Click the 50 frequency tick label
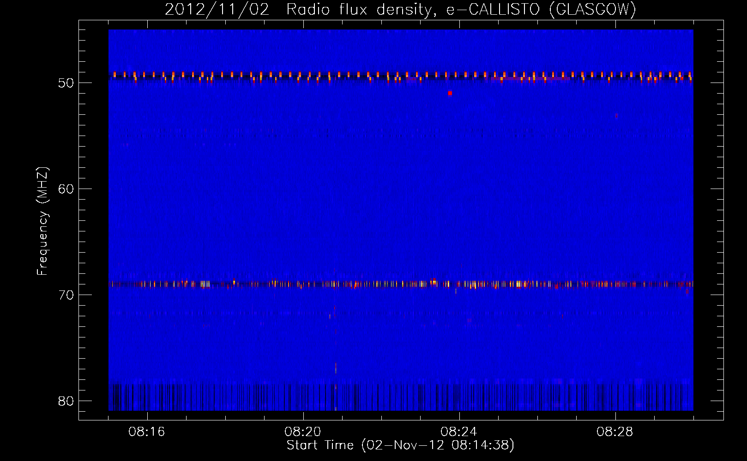The image size is (747, 461). [x=66, y=83]
